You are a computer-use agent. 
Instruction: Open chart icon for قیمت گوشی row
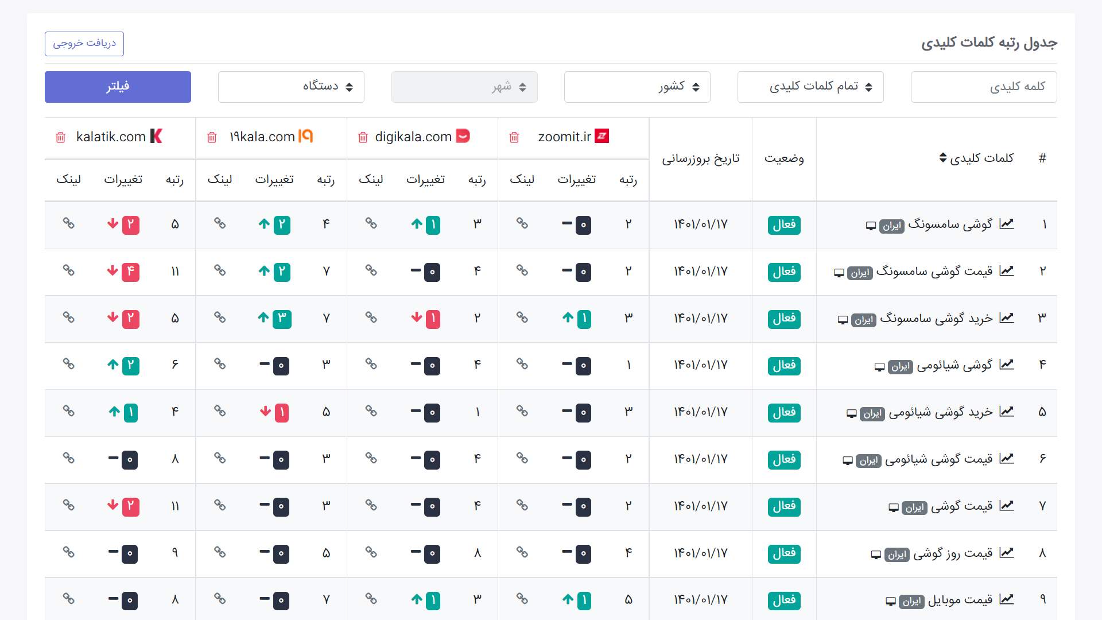(1006, 506)
